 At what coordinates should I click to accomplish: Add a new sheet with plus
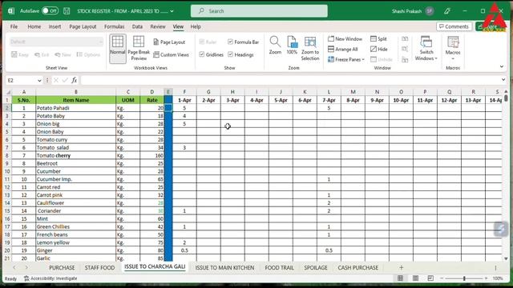(401, 267)
